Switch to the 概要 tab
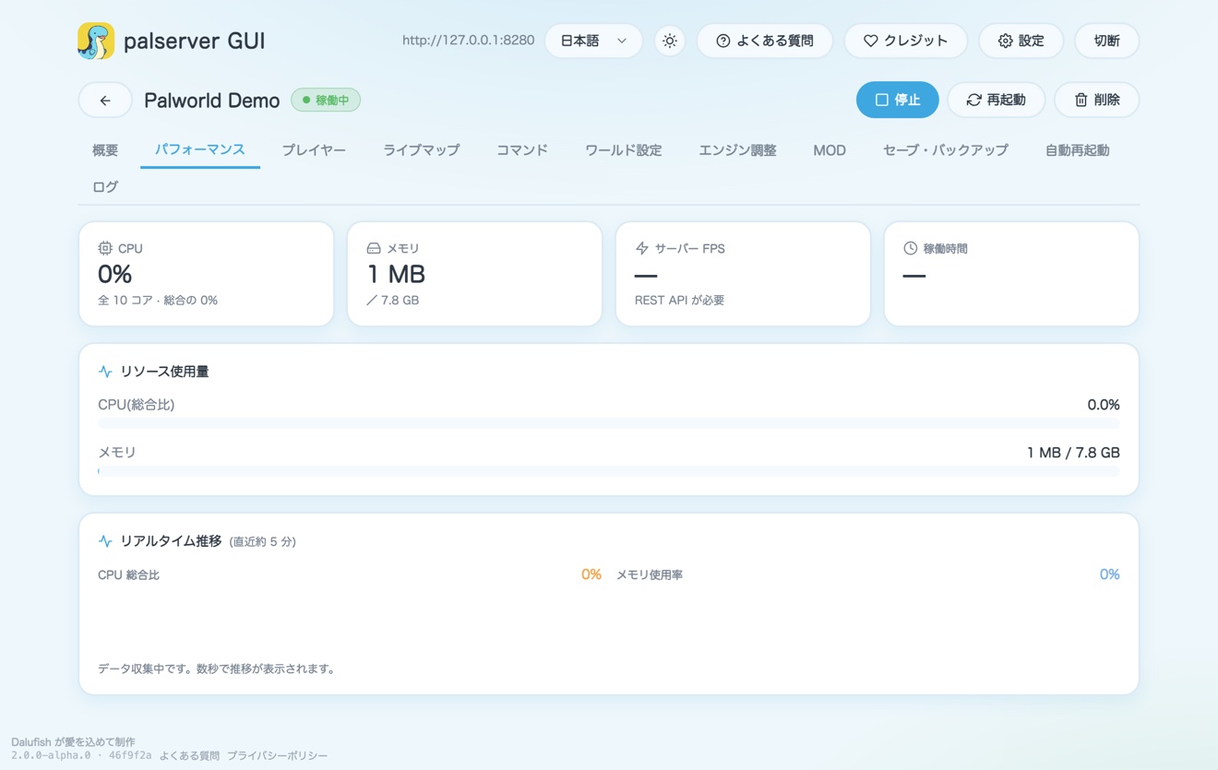 tap(105, 149)
